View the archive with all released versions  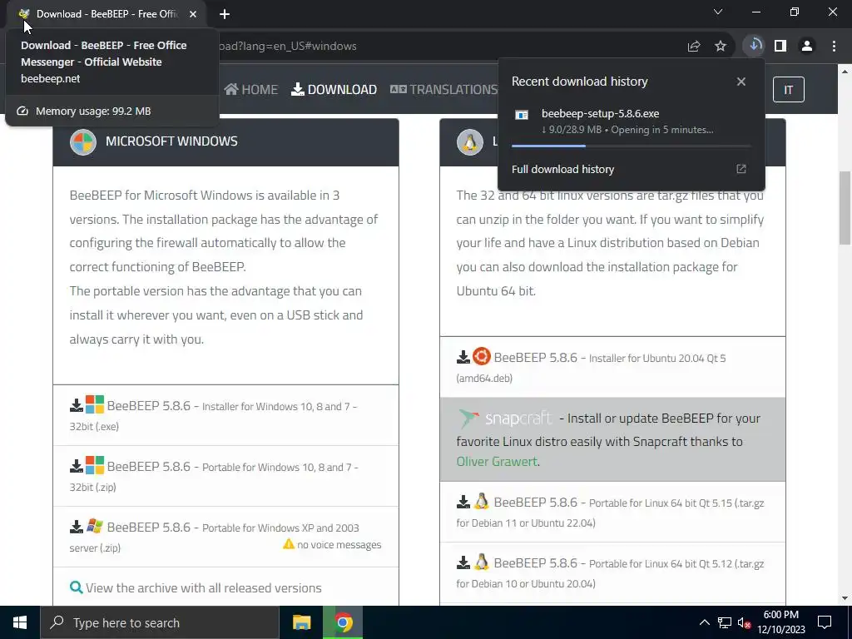203,588
